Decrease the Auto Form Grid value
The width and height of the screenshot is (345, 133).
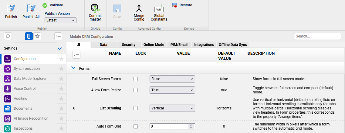coord(191,128)
